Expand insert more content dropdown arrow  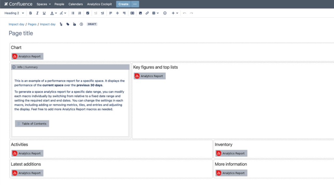177,13
